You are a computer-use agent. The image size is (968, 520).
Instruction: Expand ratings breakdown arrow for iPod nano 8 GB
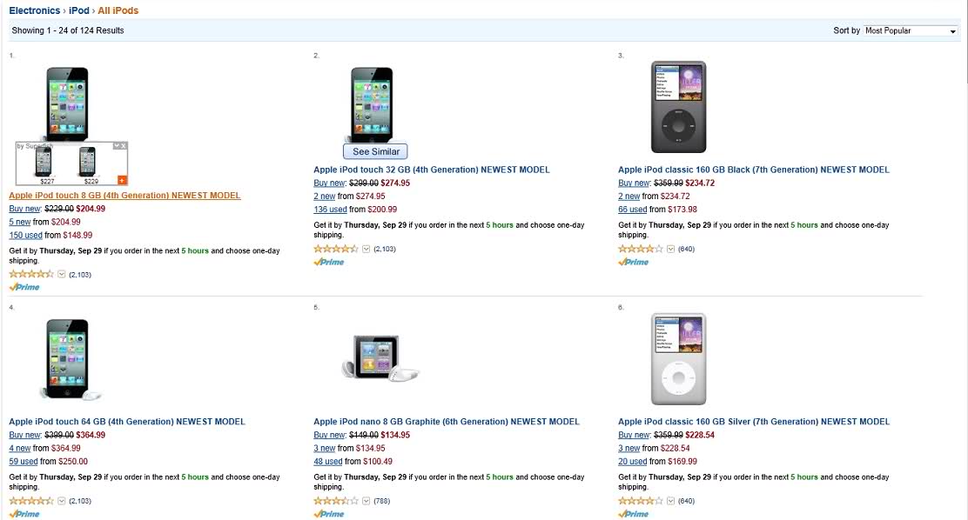366,501
